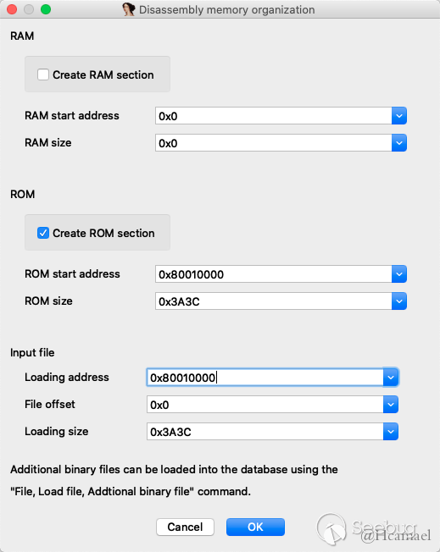Screen dimensions: 440x552
Task: Click the RAM start address input field
Action: pos(274,116)
